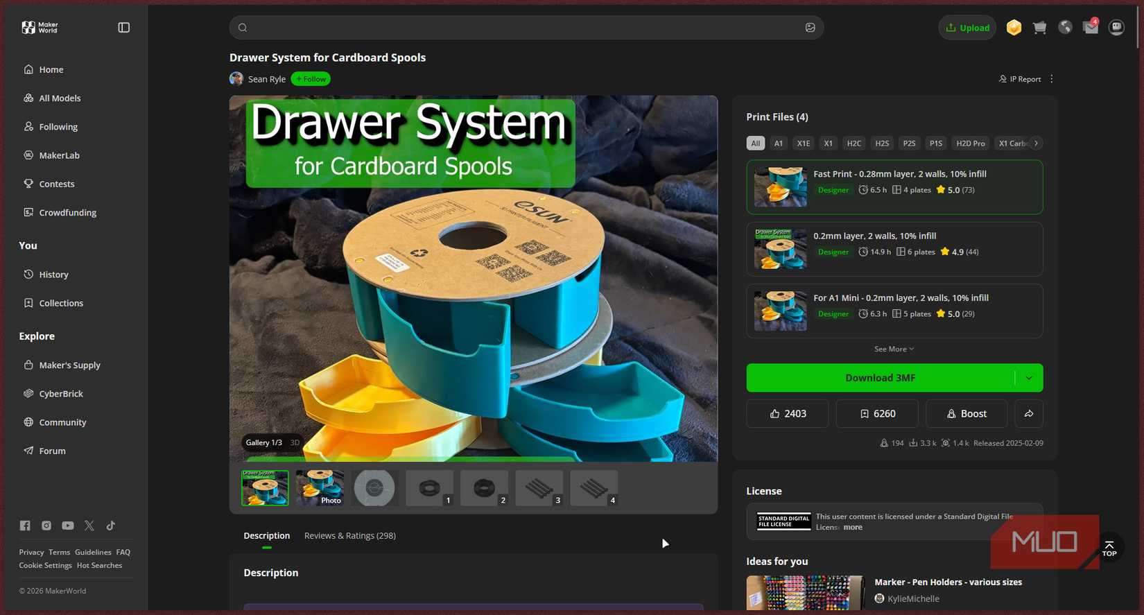
Task: Jump back to TOP of page
Action: 1109,548
